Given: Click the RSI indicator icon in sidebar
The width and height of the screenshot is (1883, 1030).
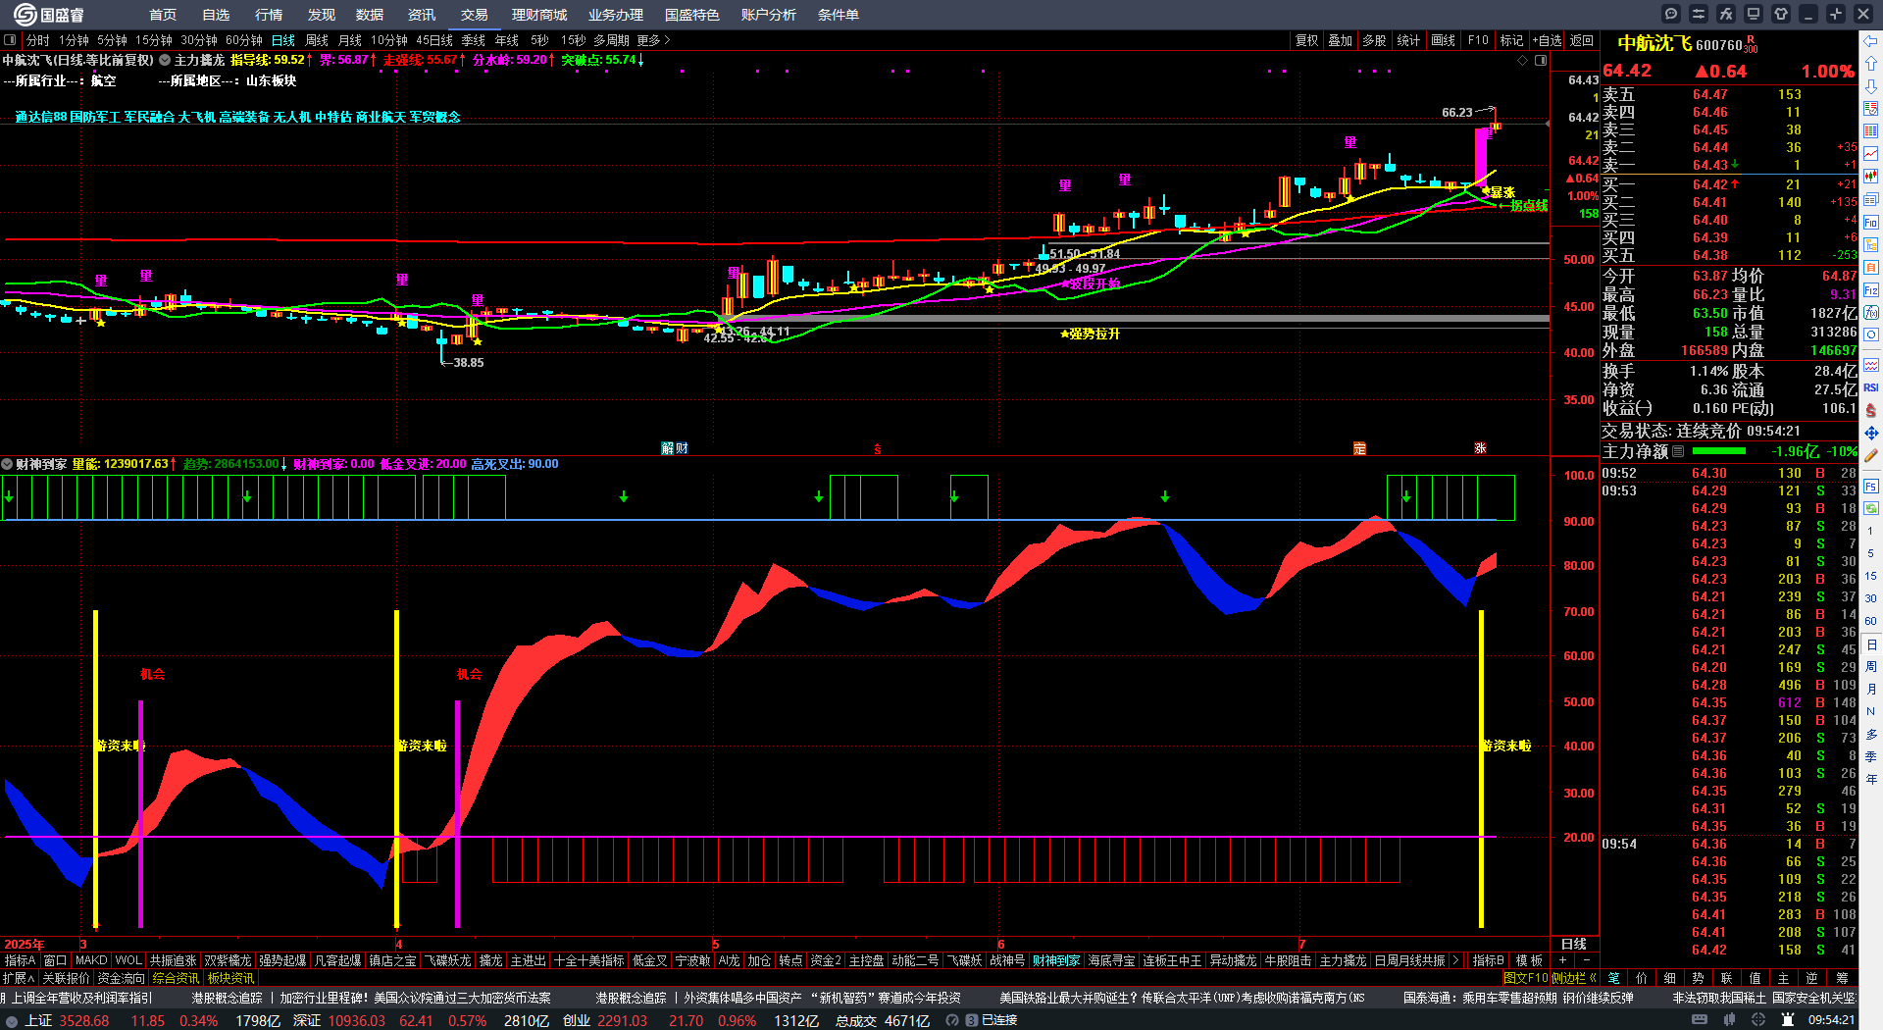Looking at the screenshot, I should [x=1871, y=387].
